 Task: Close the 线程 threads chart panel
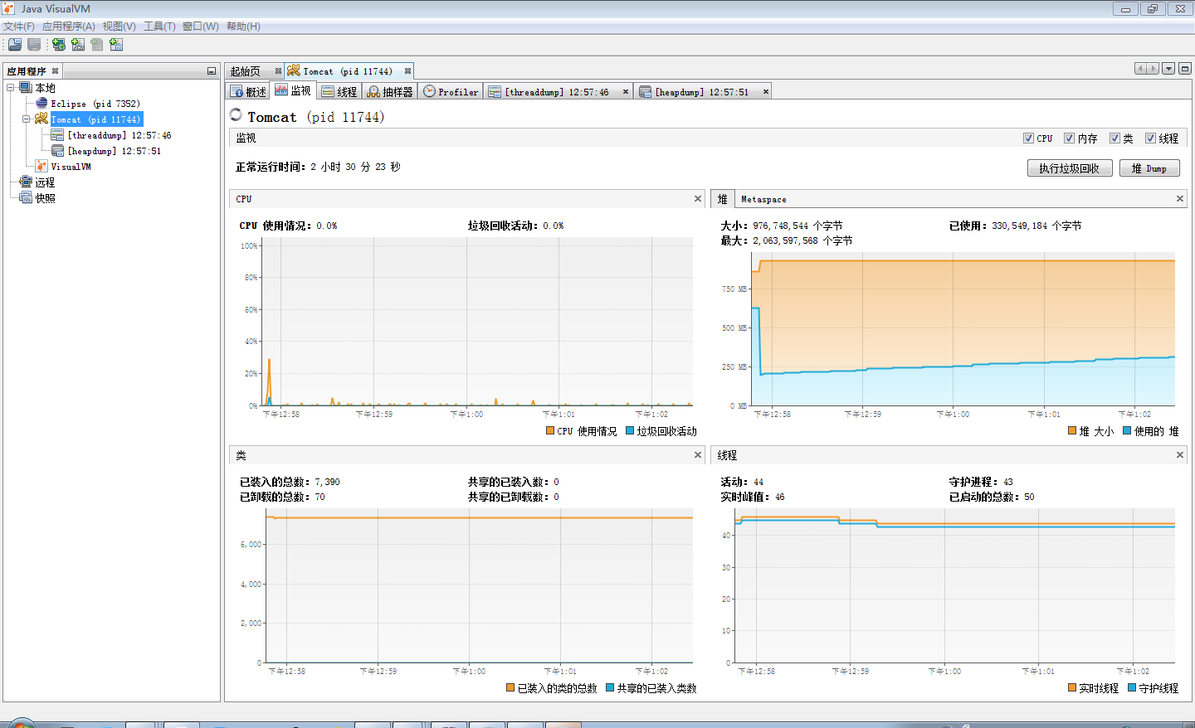pyautogui.click(x=1179, y=454)
